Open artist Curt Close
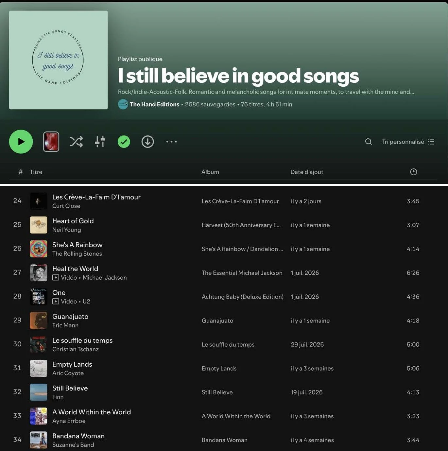The width and height of the screenshot is (448, 451). pyautogui.click(x=66, y=206)
